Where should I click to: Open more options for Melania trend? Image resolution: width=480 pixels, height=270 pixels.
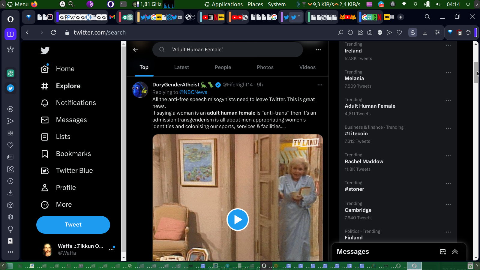click(448, 73)
